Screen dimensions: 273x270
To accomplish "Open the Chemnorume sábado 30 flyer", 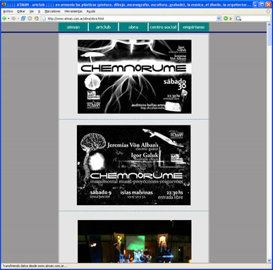I will (135, 77).
